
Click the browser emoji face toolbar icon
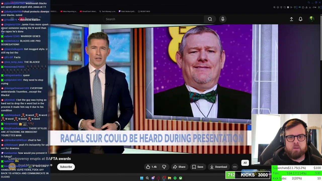[x=278, y=7]
